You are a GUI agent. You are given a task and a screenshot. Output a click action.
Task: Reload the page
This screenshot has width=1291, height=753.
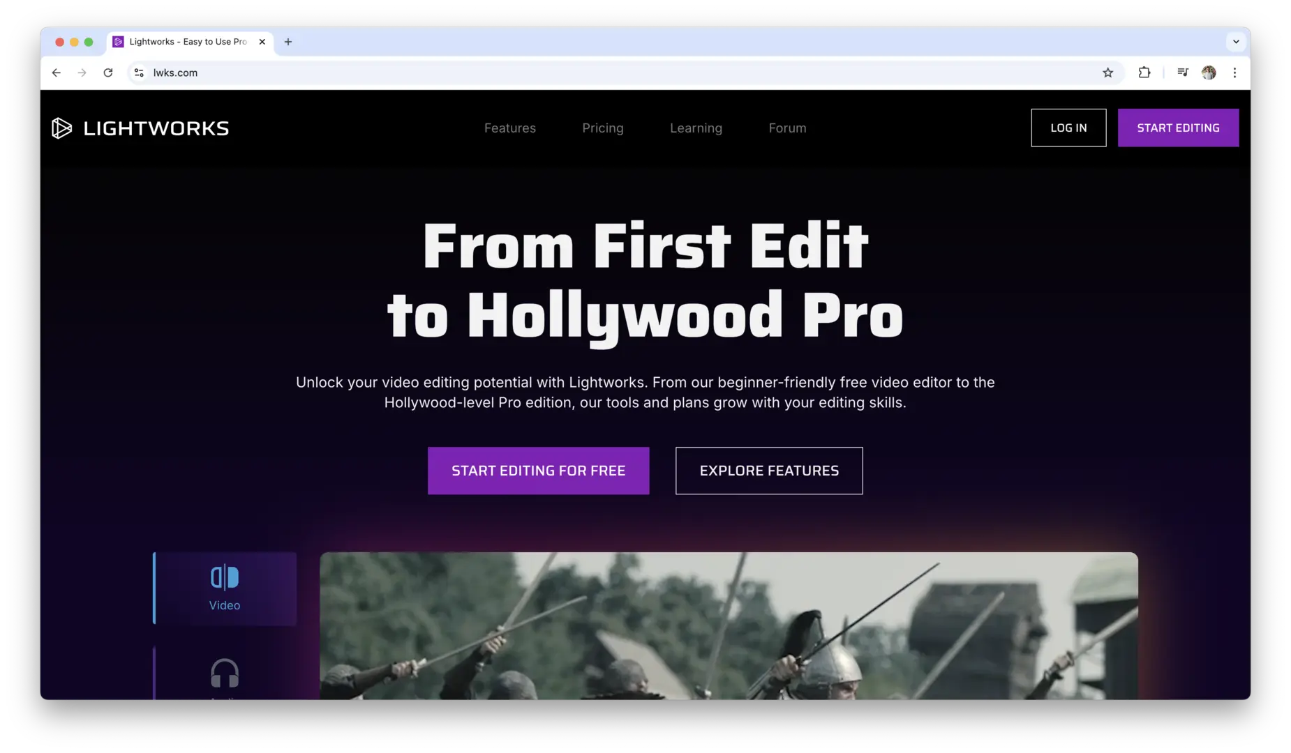pyautogui.click(x=108, y=73)
